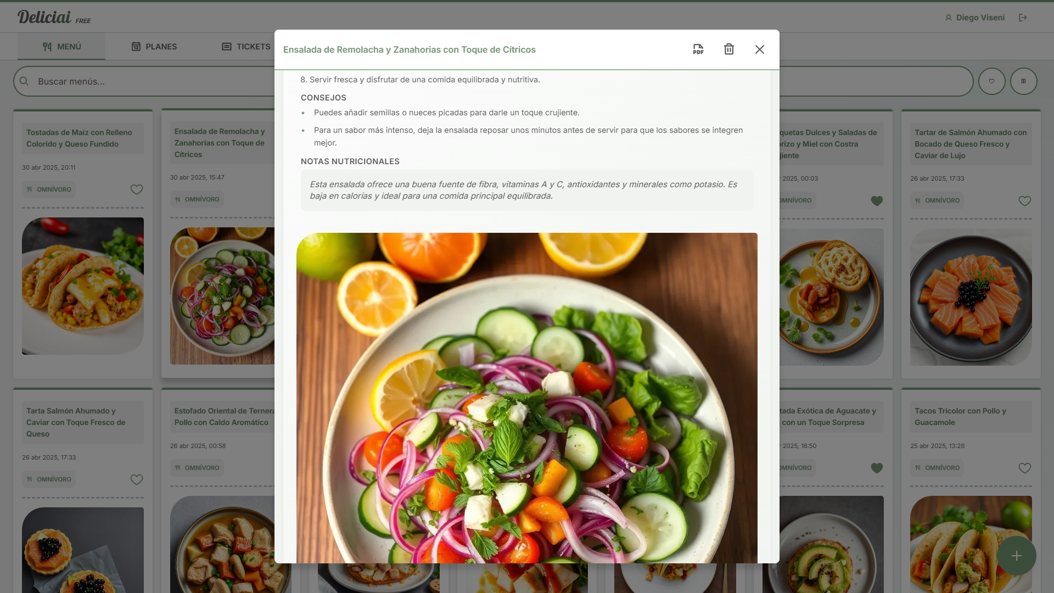Open the TICKETS tab
This screenshot has height=593, width=1054.
(x=246, y=47)
